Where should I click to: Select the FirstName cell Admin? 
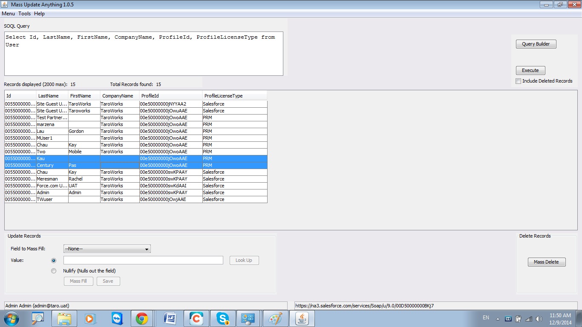point(84,192)
